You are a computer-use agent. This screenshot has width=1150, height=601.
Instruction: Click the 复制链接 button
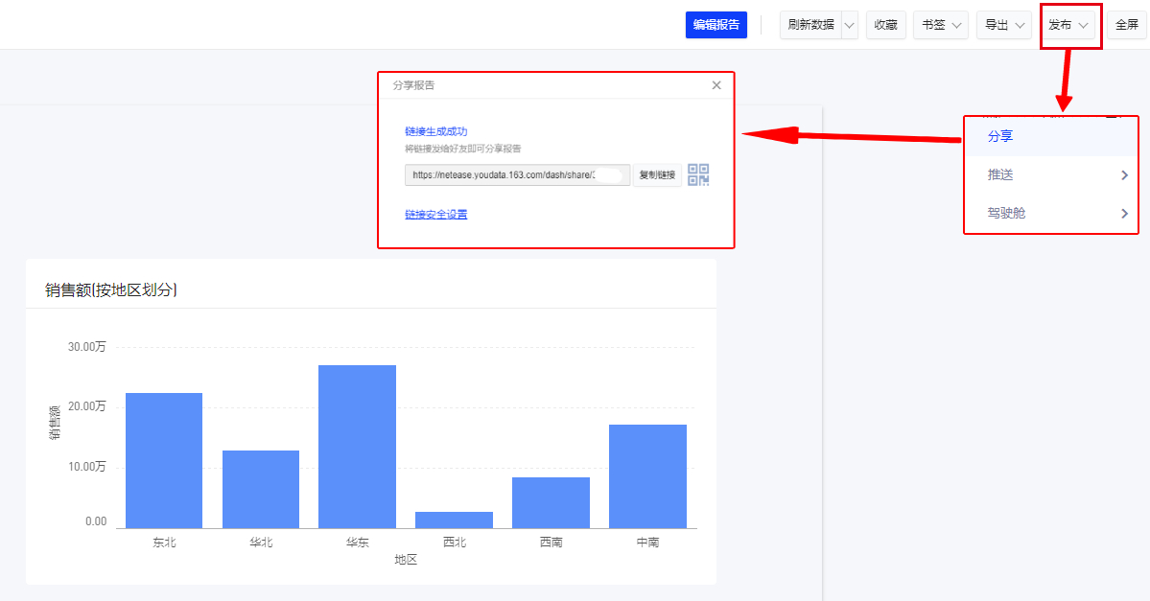pos(657,175)
